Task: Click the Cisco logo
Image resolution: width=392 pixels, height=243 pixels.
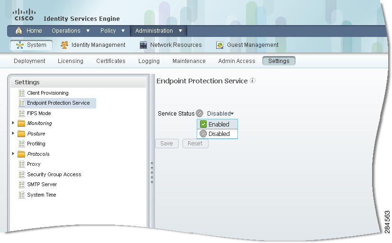Action: (x=24, y=15)
